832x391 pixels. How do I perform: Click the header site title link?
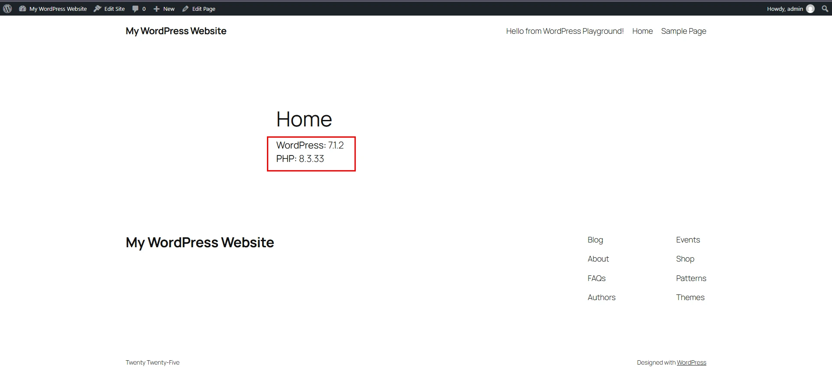[x=176, y=31]
